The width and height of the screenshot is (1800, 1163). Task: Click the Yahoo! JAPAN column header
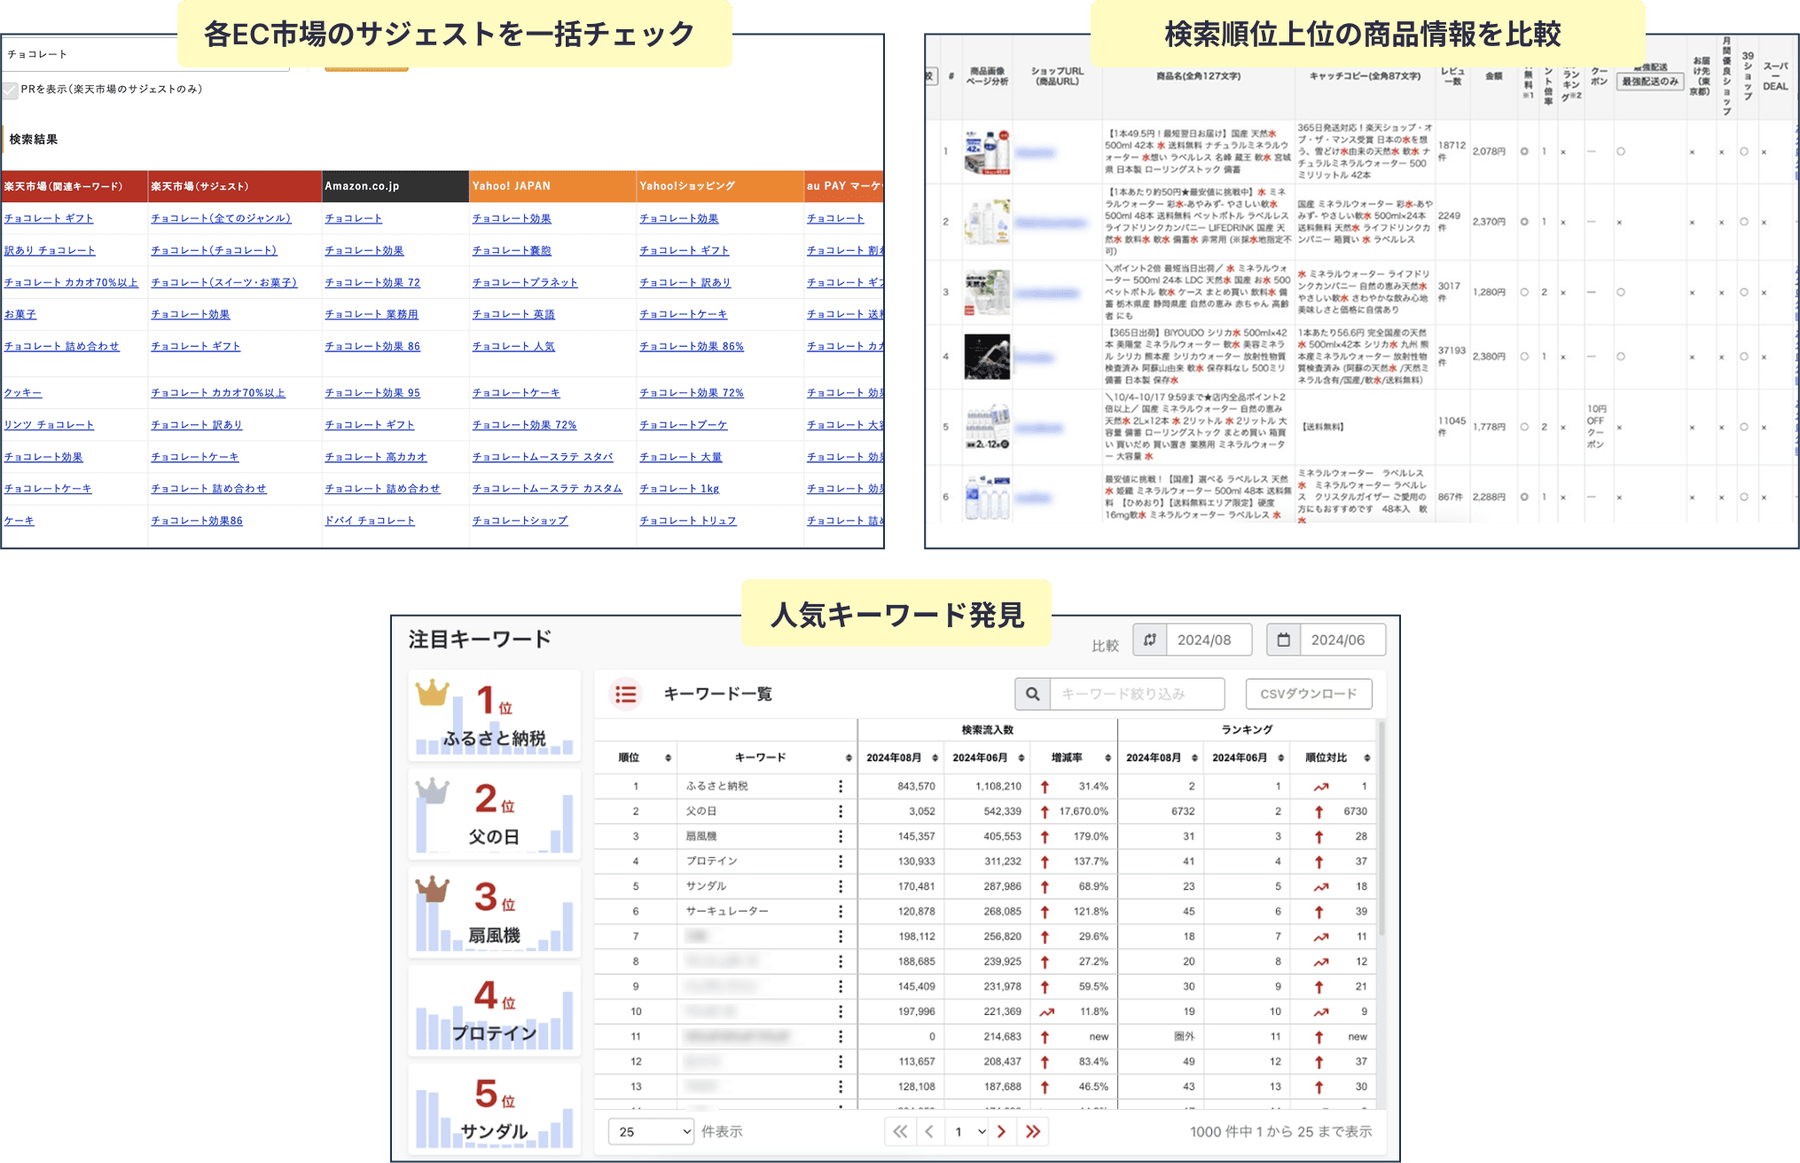[552, 186]
